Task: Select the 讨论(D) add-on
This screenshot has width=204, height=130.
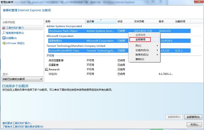Action: (x=53, y=74)
